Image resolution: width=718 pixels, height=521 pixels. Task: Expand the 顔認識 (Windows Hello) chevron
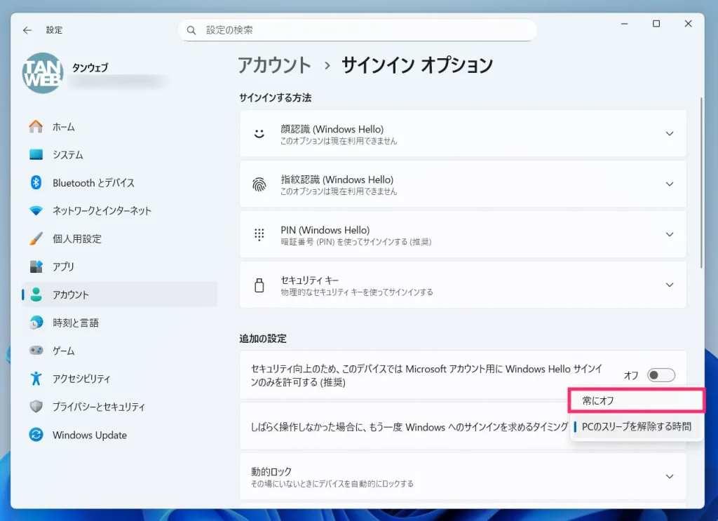point(670,134)
